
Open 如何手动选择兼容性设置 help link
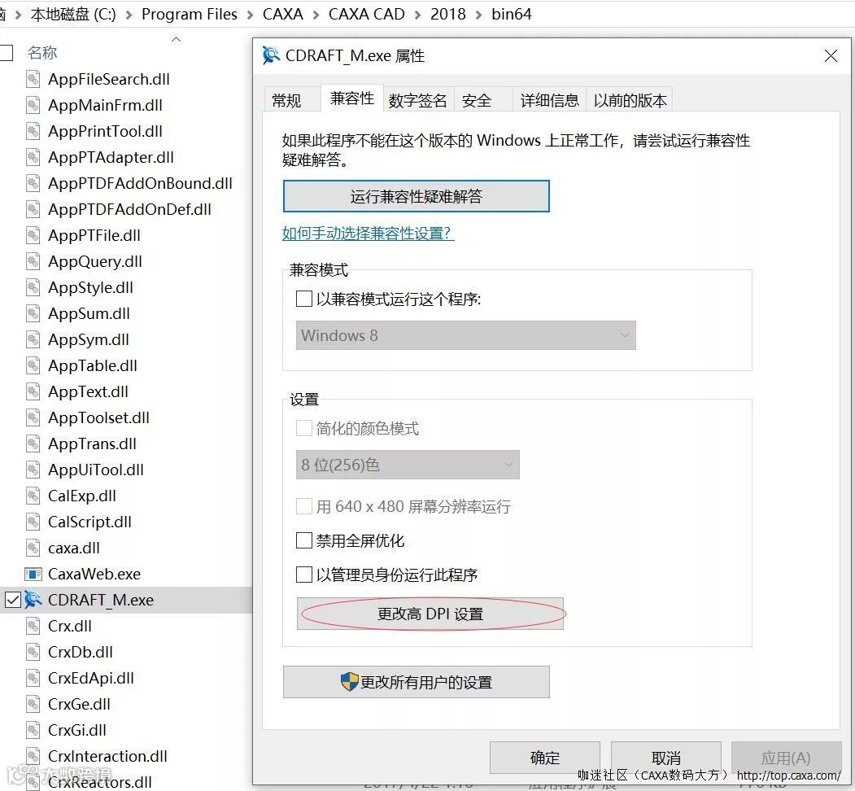[368, 234]
